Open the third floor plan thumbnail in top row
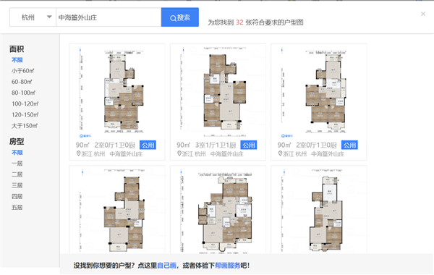The width and height of the screenshot is (434, 275). (x=318, y=92)
